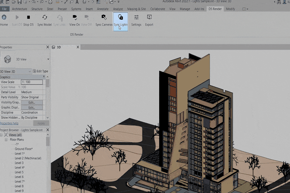Screen dimensions: 290x193
Task: Open the File tab
Action: [5, 9]
